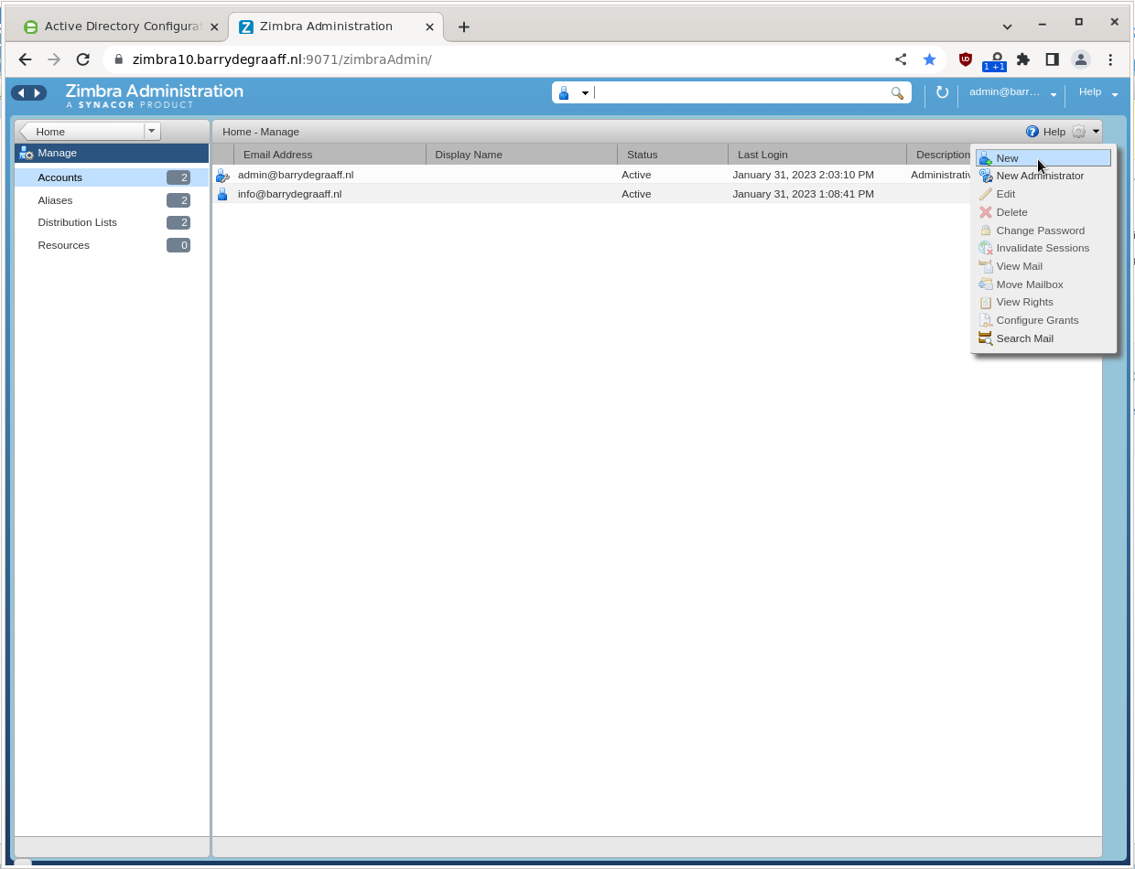Choose New Administrator menu entry
Viewport: 1135px width, 869px height.
1043,176
